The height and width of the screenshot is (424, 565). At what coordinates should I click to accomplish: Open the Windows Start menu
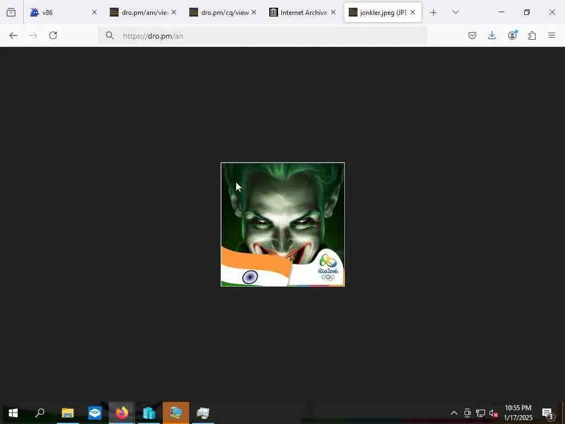[x=13, y=413]
